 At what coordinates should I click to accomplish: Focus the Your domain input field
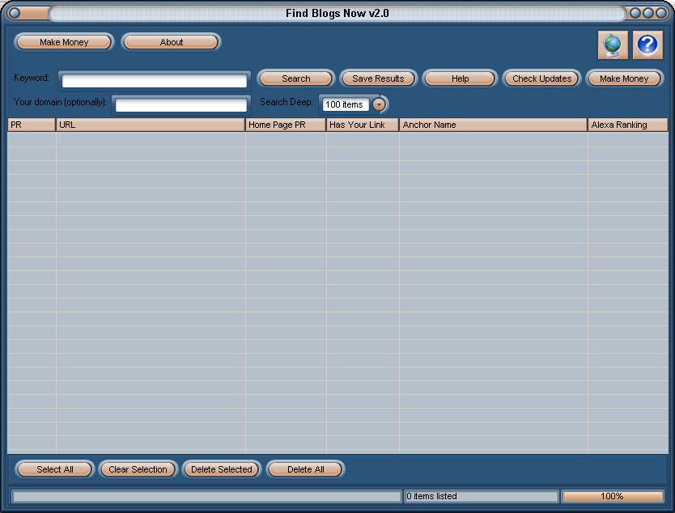pyautogui.click(x=181, y=105)
